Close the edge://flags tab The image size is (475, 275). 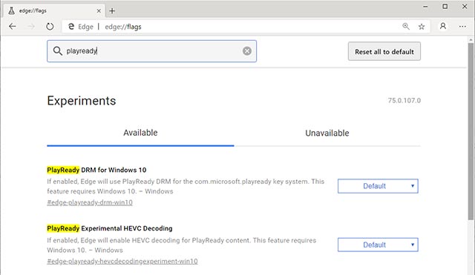point(99,11)
